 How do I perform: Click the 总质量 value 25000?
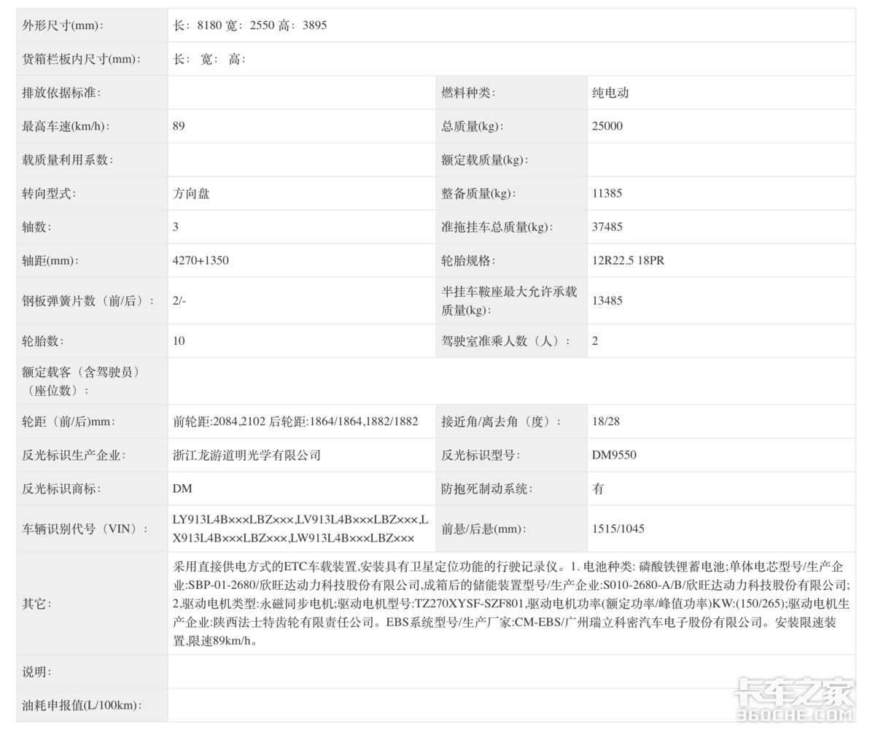[x=607, y=126]
